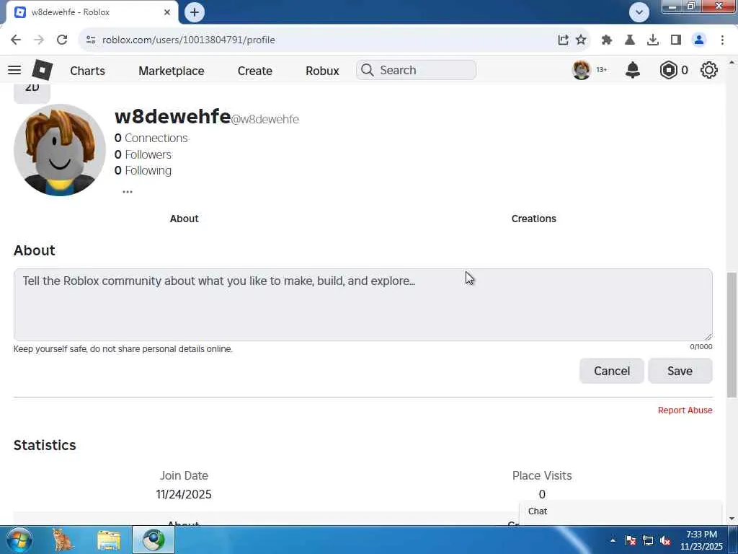Click the large profile avatar image
The image size is (738, 554).
(60, 150)
